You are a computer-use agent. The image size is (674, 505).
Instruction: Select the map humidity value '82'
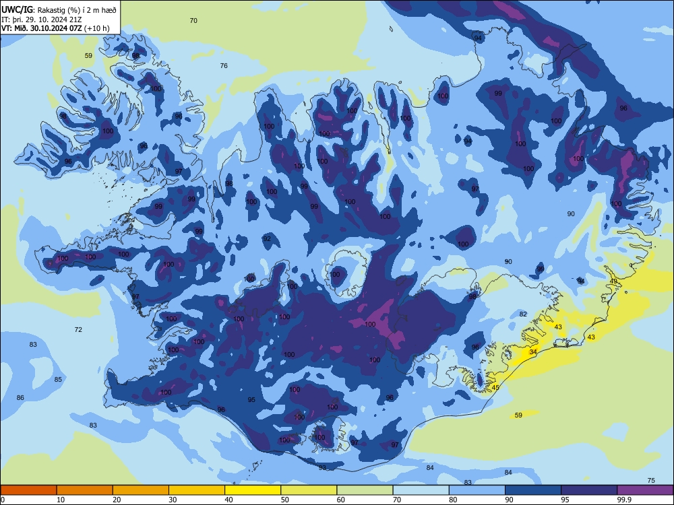523,314
